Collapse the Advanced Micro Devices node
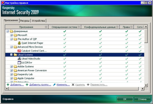 click(11, 47)
